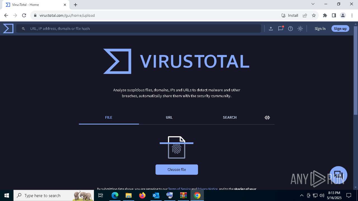This screenshot has height=201, width=358.
Task: Click the Type here to search taskbar box
Action: pyautogui.click(x=54, y=195)
